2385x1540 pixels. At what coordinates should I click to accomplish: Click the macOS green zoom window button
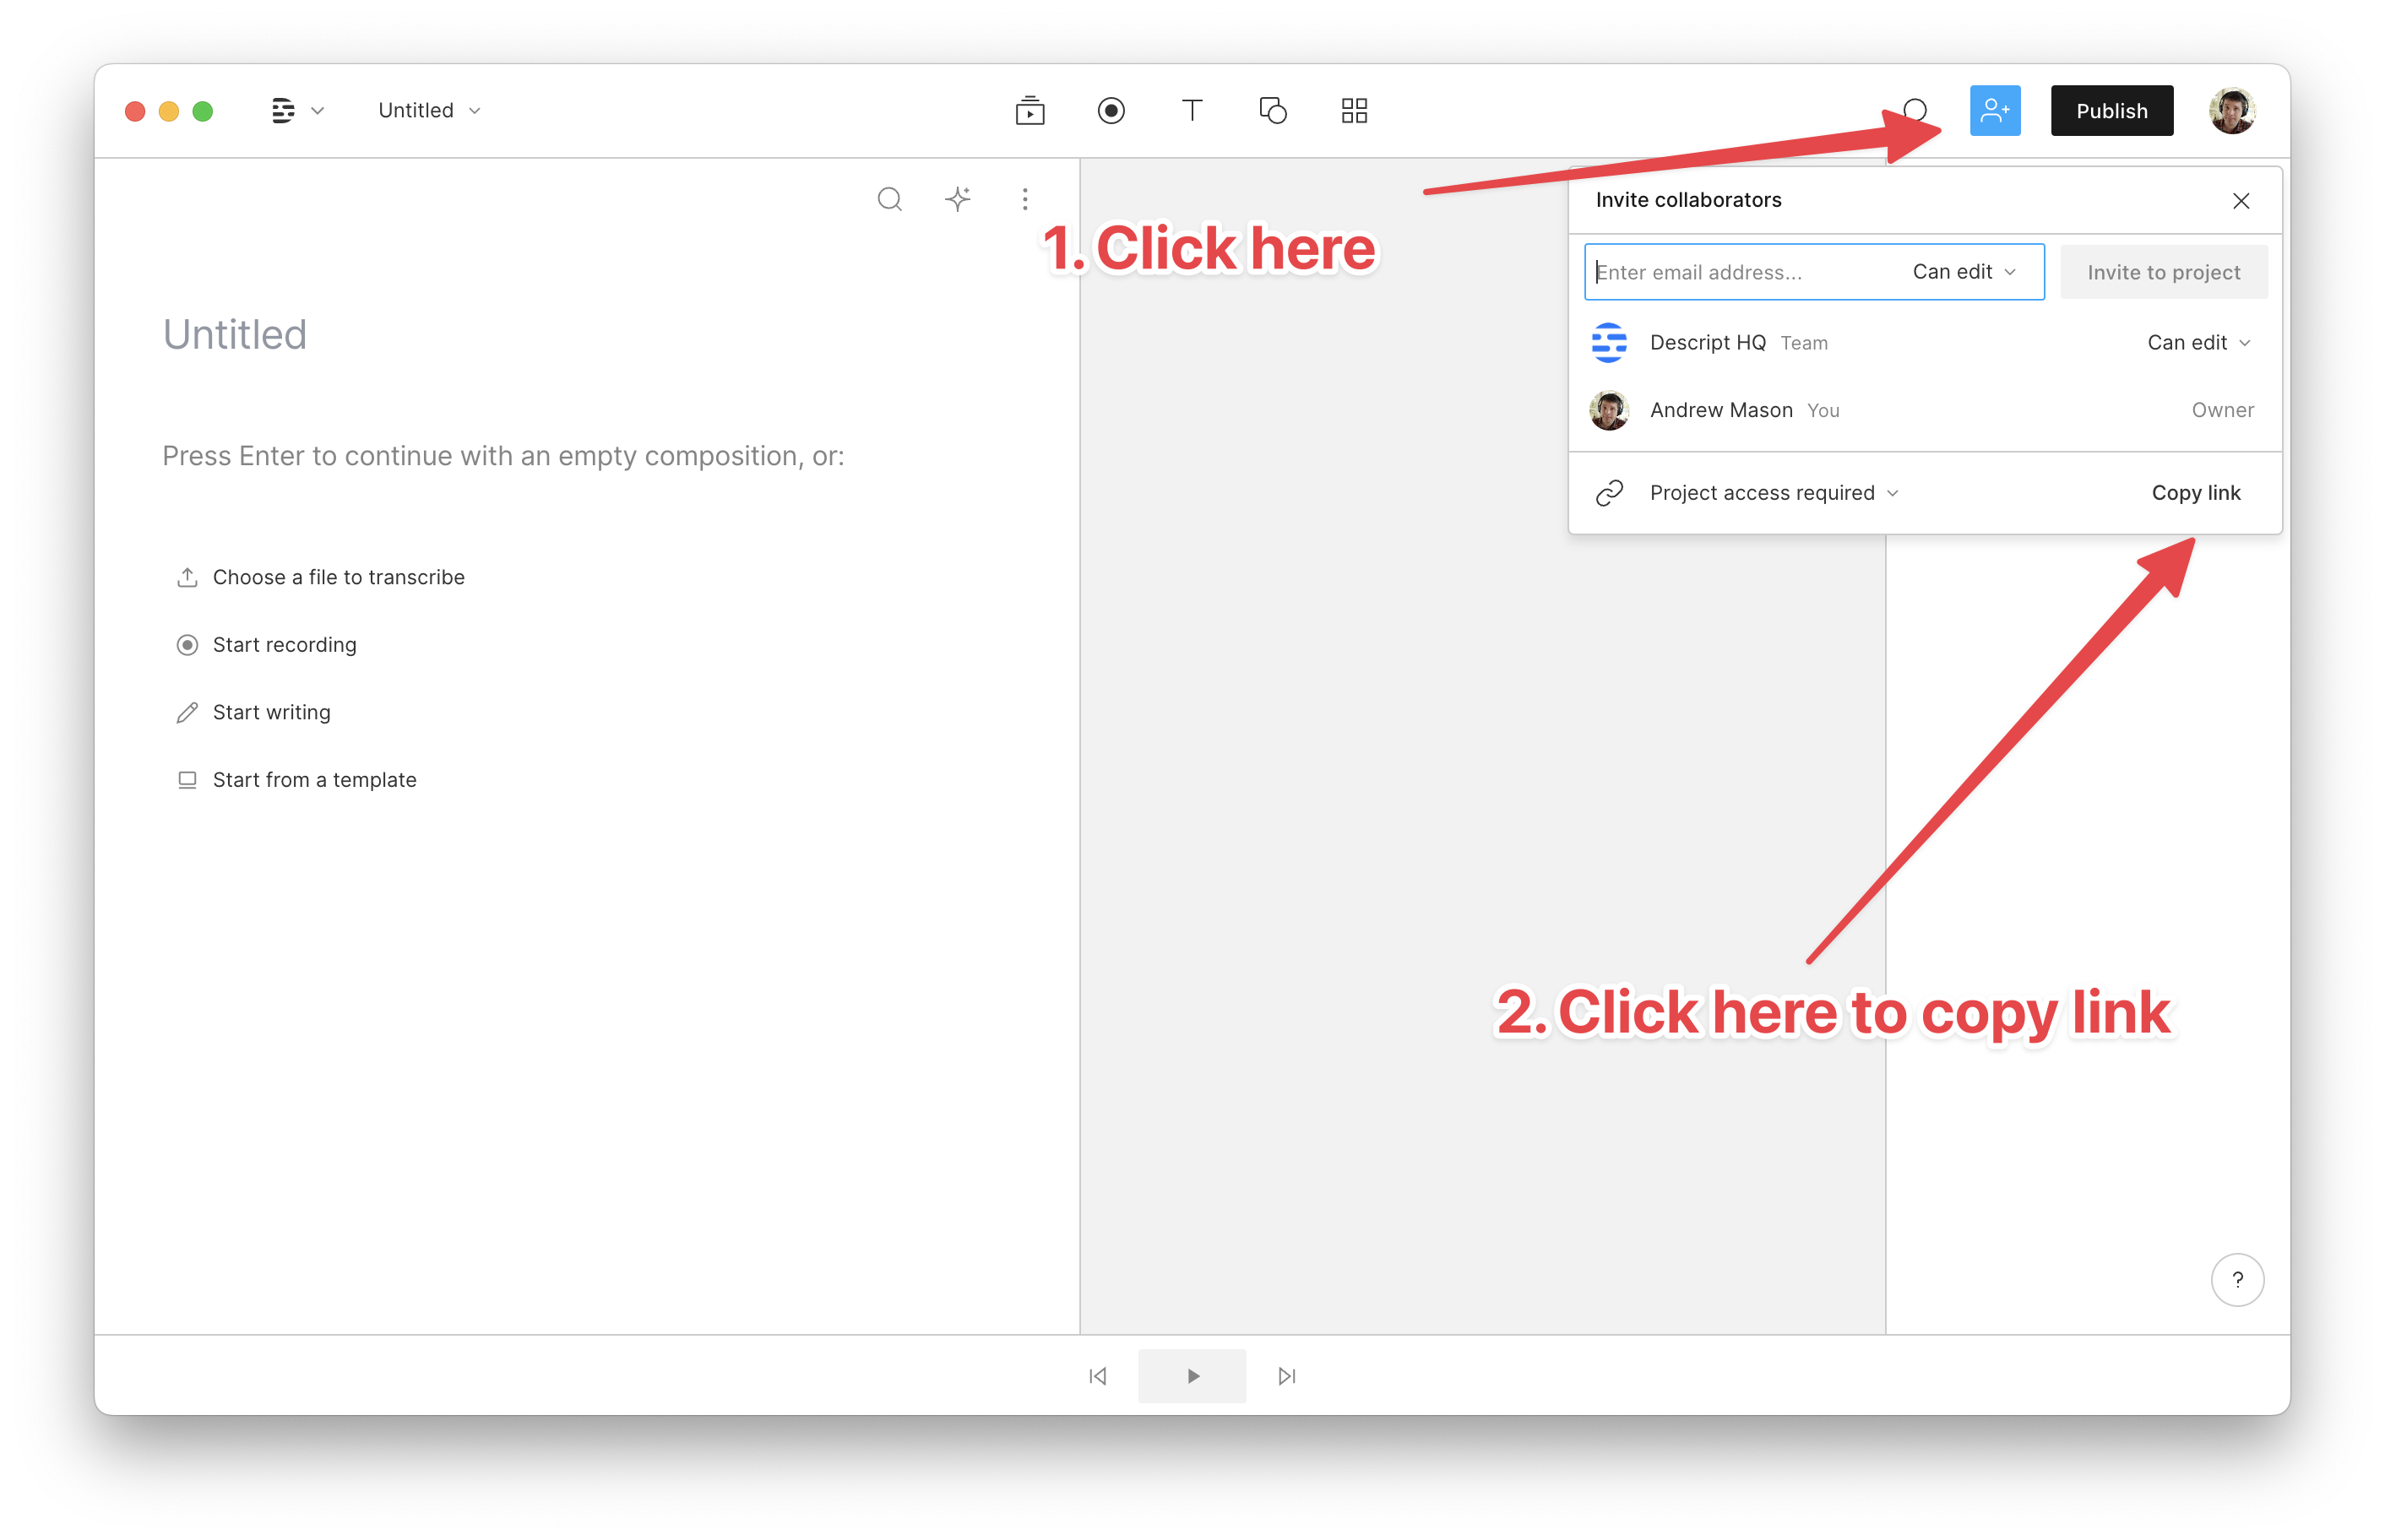click(202, 111)
